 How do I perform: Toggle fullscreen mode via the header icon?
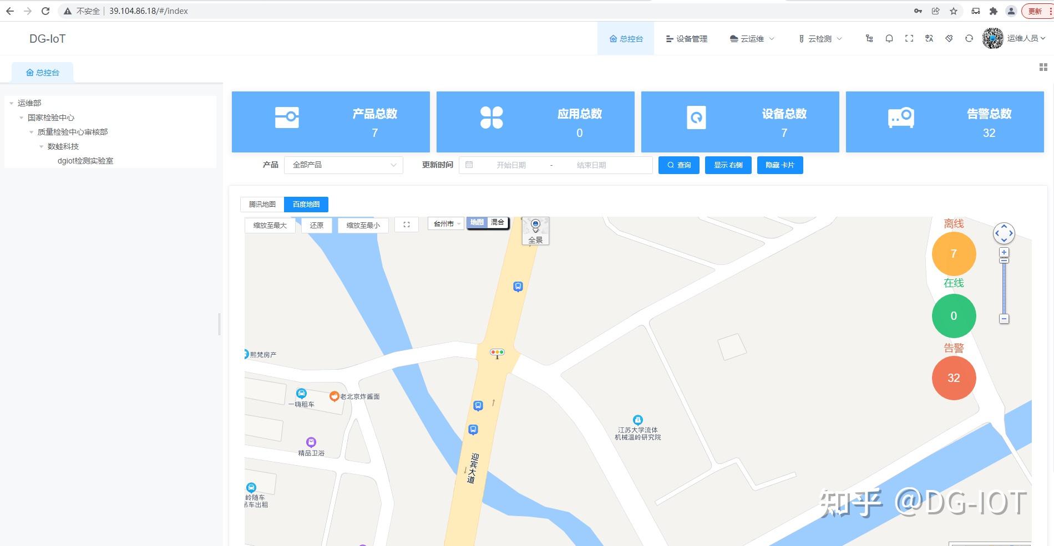click(x=909, y=38)
